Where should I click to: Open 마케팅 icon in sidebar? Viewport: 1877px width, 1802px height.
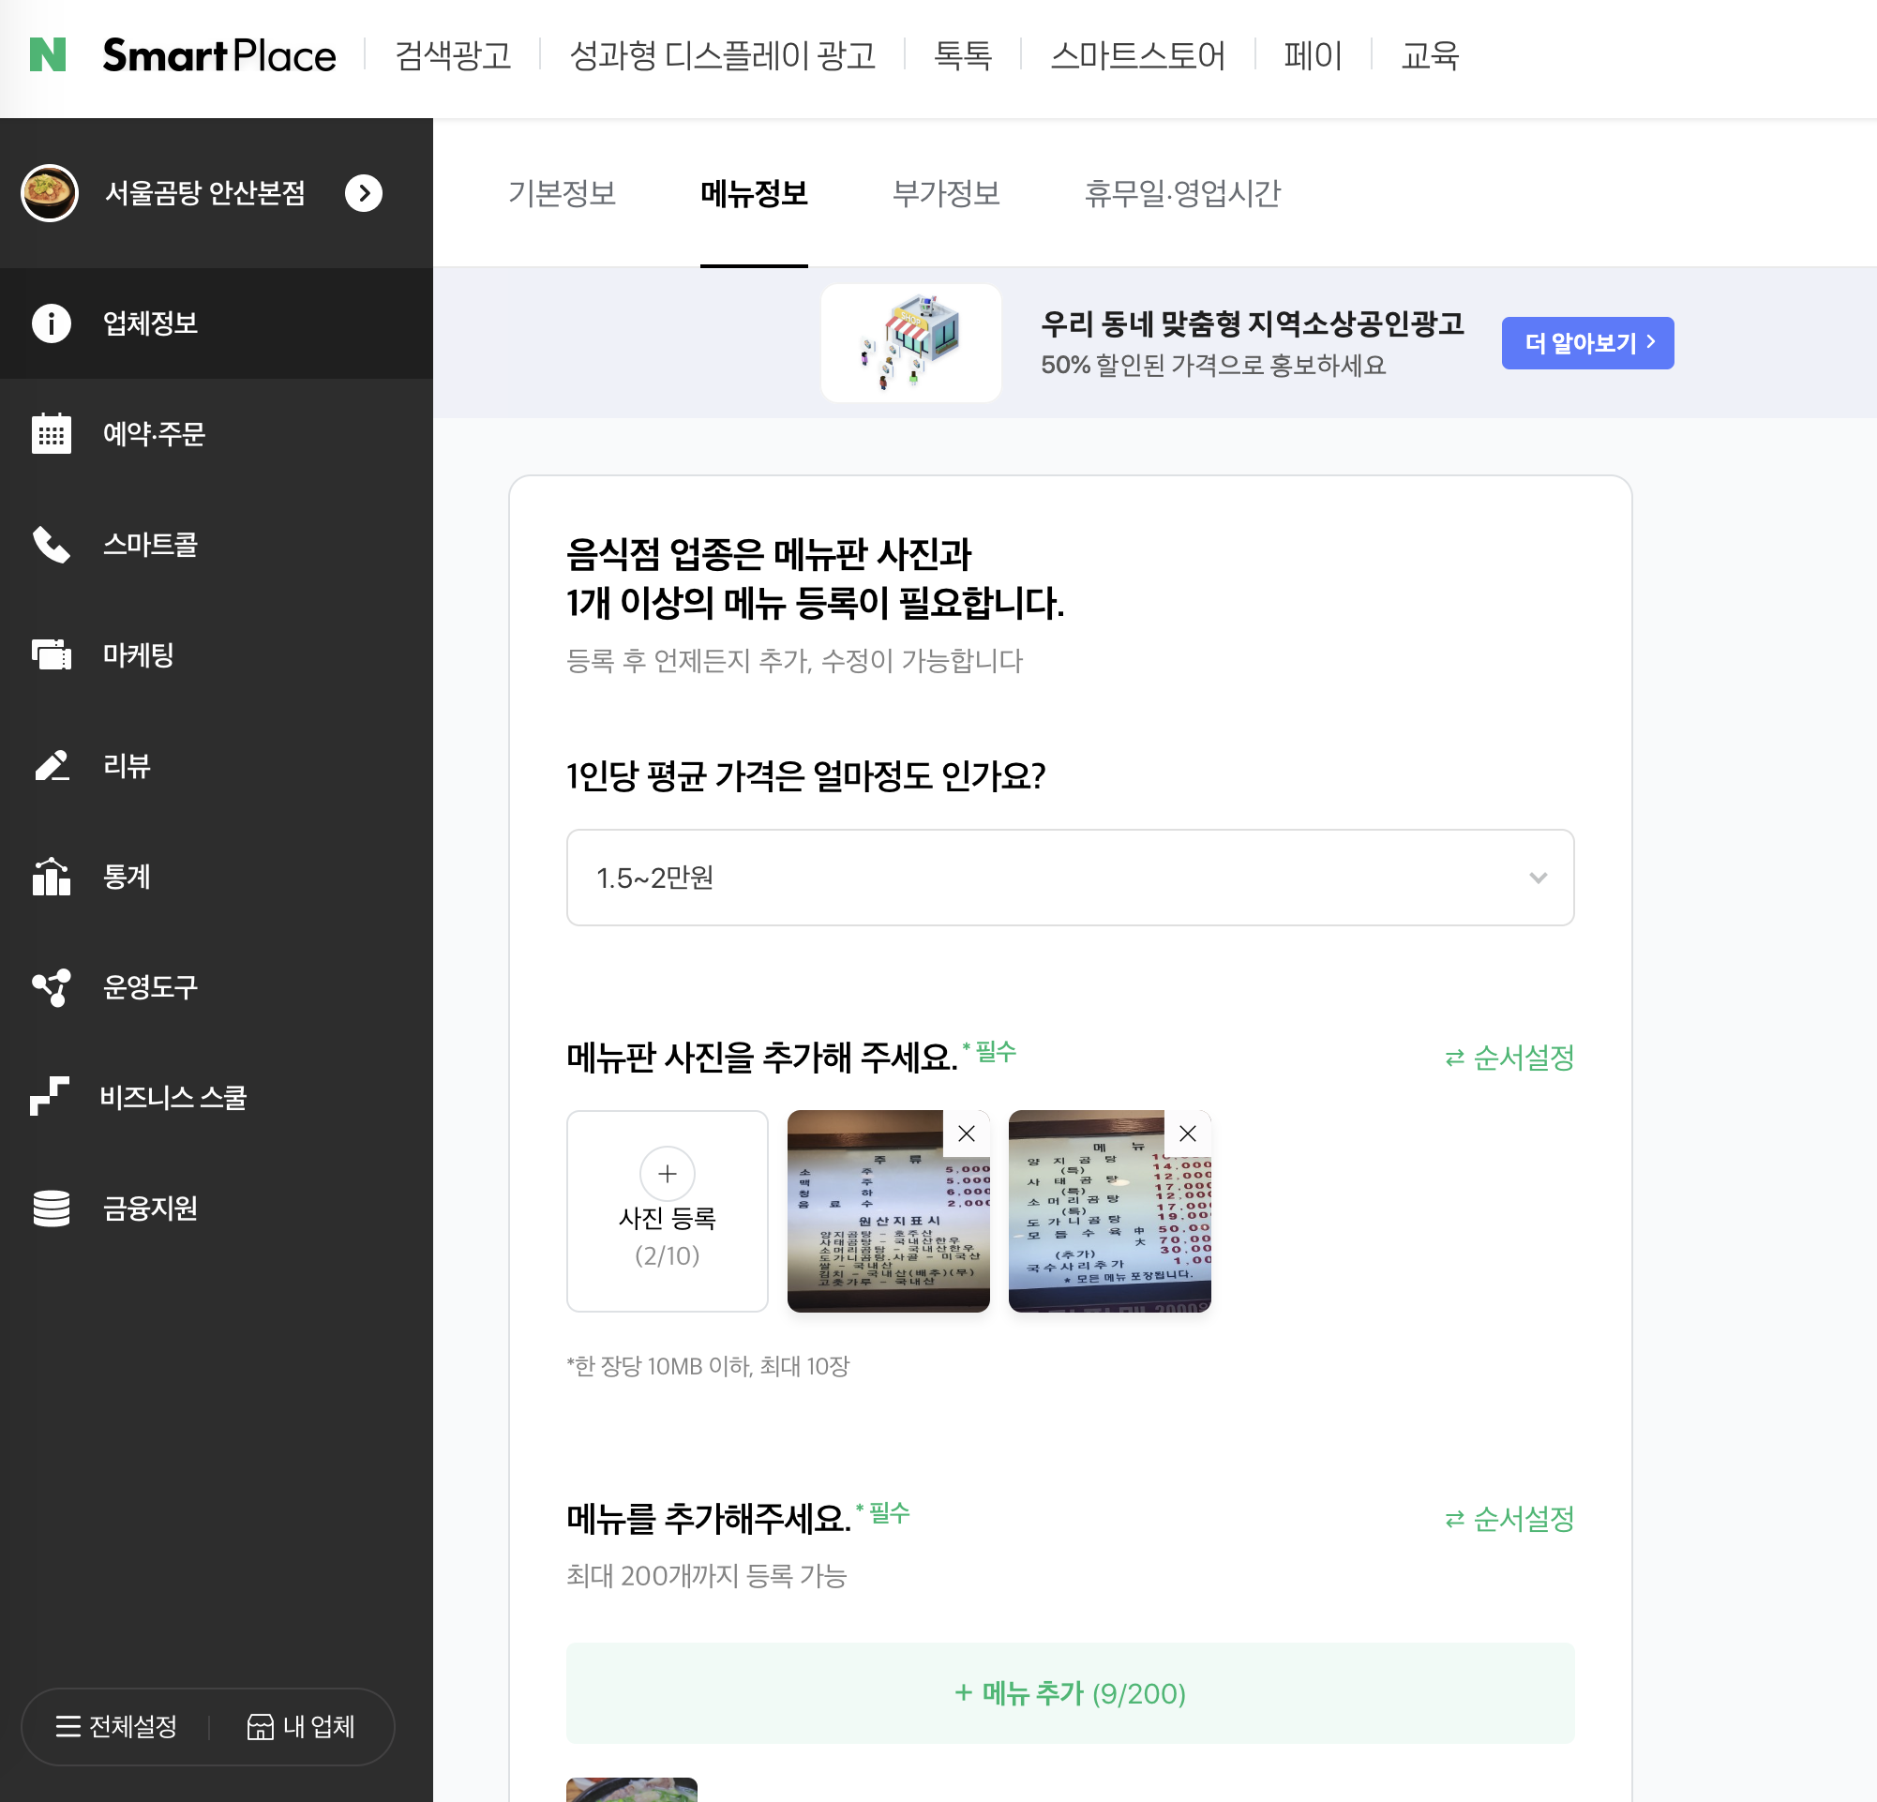[x=51, y=655]
